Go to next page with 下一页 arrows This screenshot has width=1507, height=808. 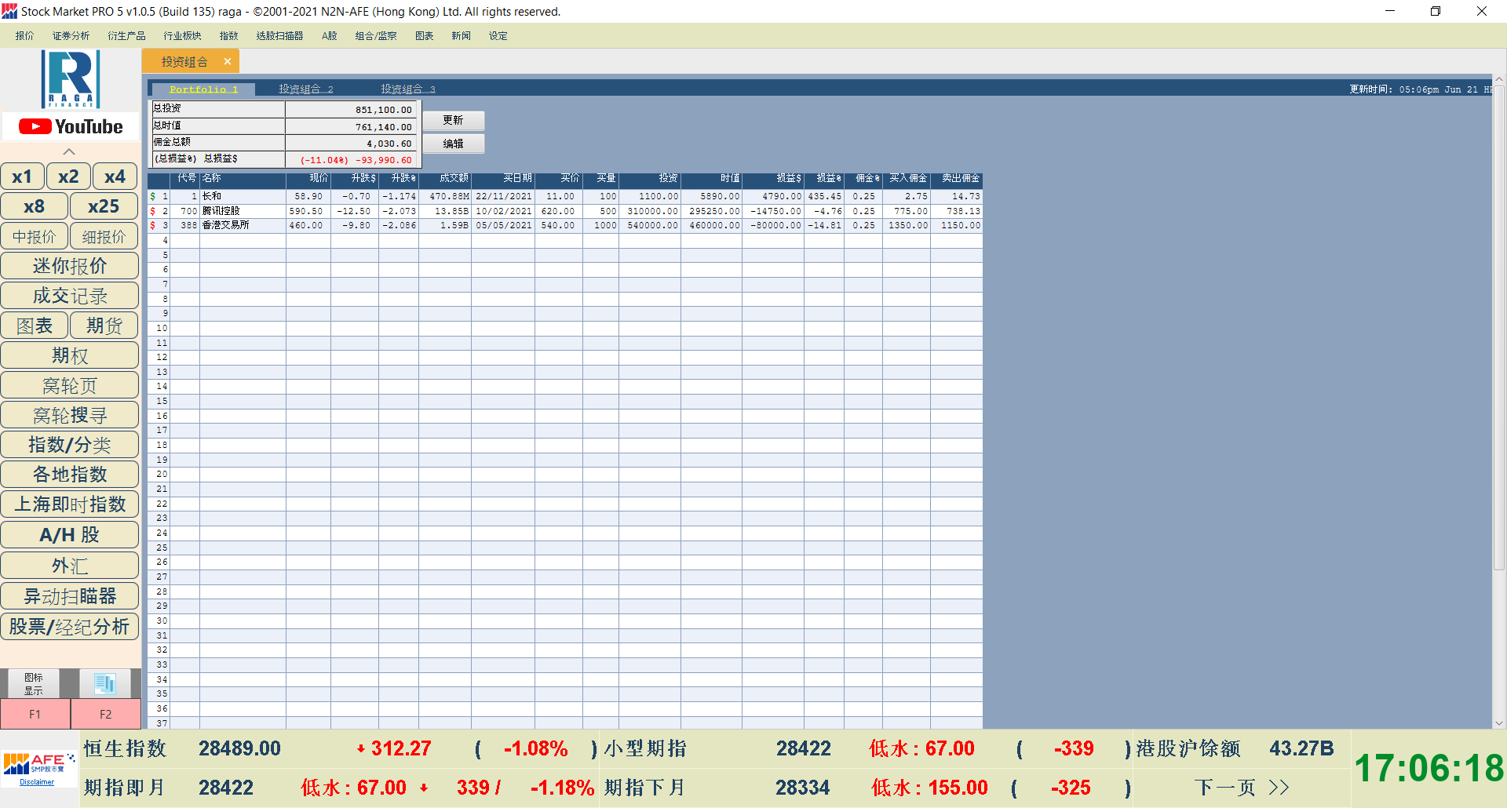point(1242,787)
